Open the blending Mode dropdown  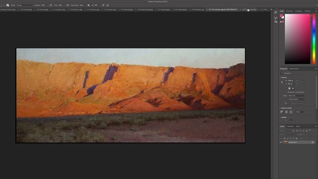pos(25,5)
